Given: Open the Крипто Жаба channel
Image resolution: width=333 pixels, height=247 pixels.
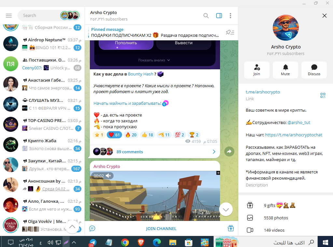Looking at the screenshot, I should tap(42, 144).
